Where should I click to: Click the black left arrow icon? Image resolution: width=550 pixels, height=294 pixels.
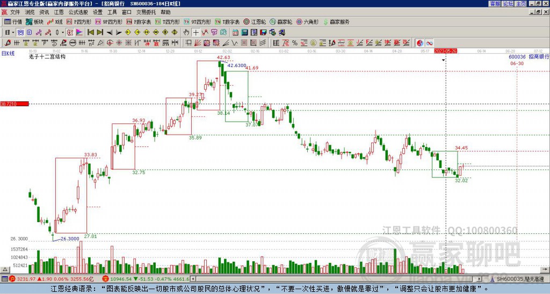[110, 32]
